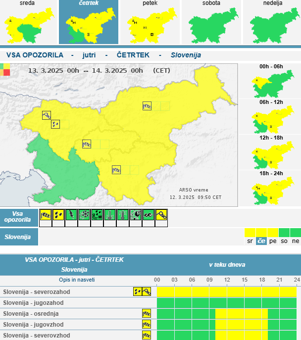Open the Slovenija - jugozahod region row
301x340 pixels.
point(30,302)
